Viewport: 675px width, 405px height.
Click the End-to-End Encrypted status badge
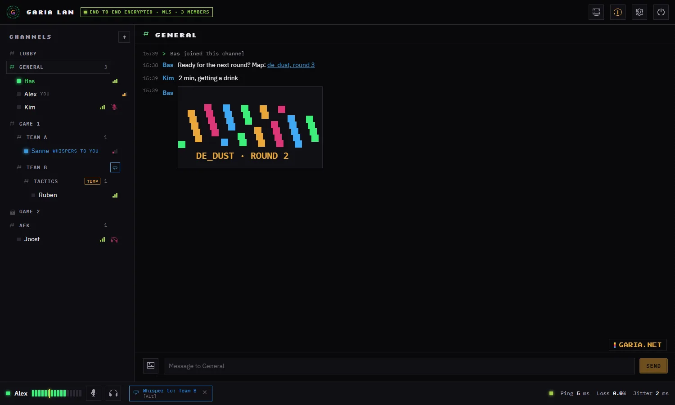[147, 12]
